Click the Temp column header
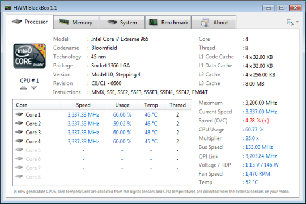The image size is (306, 204). pos(151,105)
